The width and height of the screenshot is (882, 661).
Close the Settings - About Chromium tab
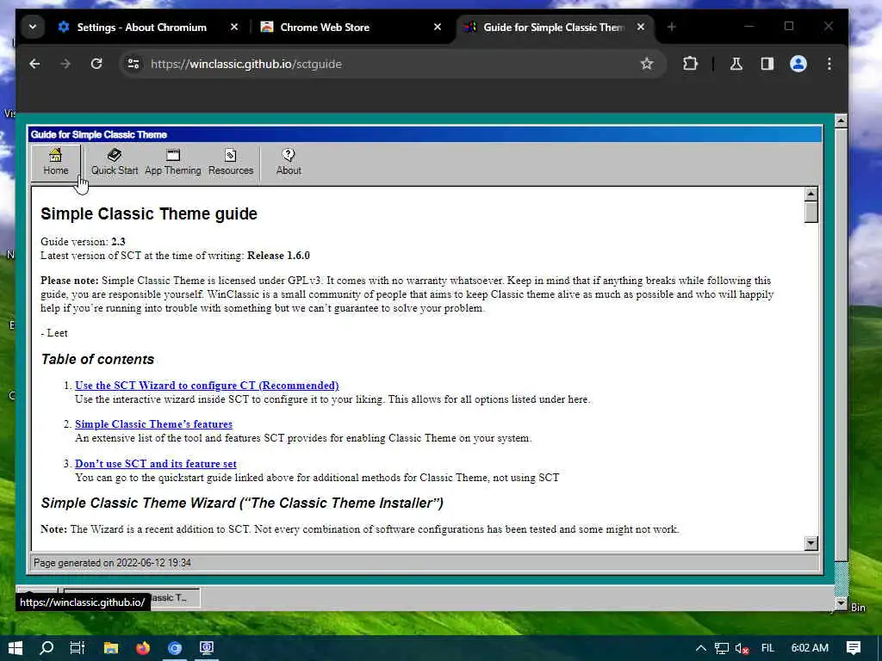point(234,27)
